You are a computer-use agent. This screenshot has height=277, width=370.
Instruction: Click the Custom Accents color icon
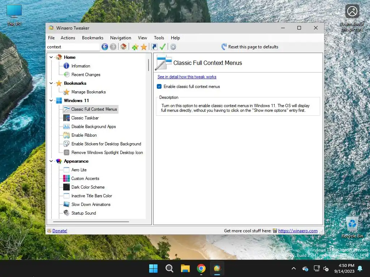pos(66,178)
